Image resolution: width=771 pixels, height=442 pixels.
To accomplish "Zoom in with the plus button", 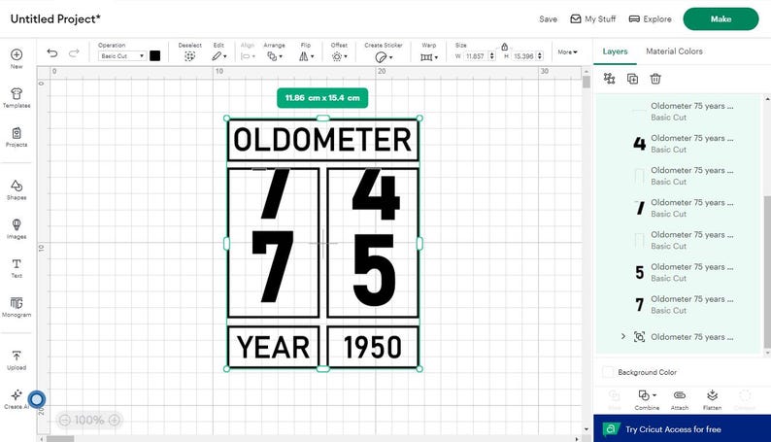I will pos(114,420).
